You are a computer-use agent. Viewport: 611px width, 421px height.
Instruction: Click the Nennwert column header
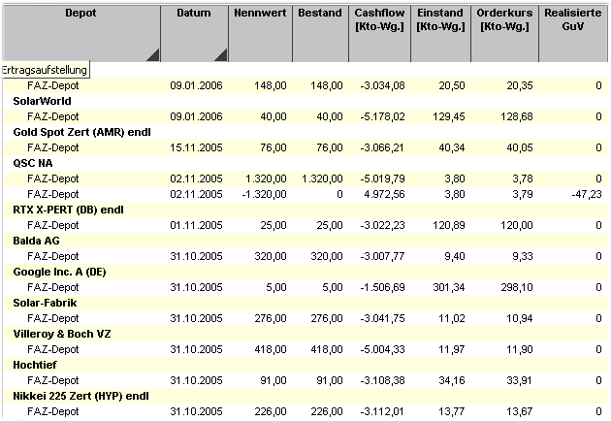click(260, 14)
